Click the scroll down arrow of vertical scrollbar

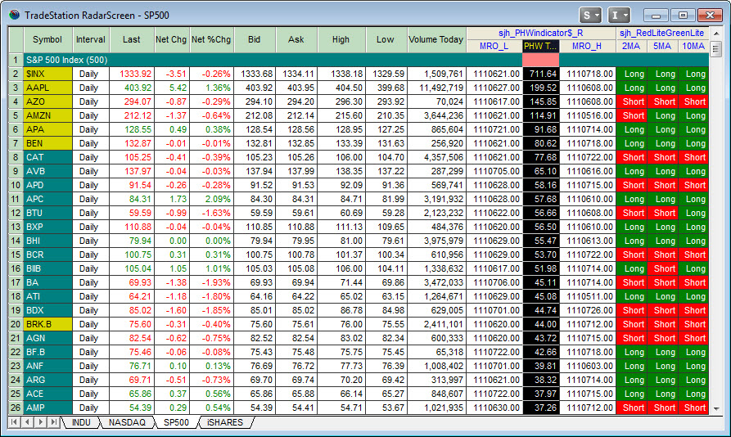(x=716, y=408)
